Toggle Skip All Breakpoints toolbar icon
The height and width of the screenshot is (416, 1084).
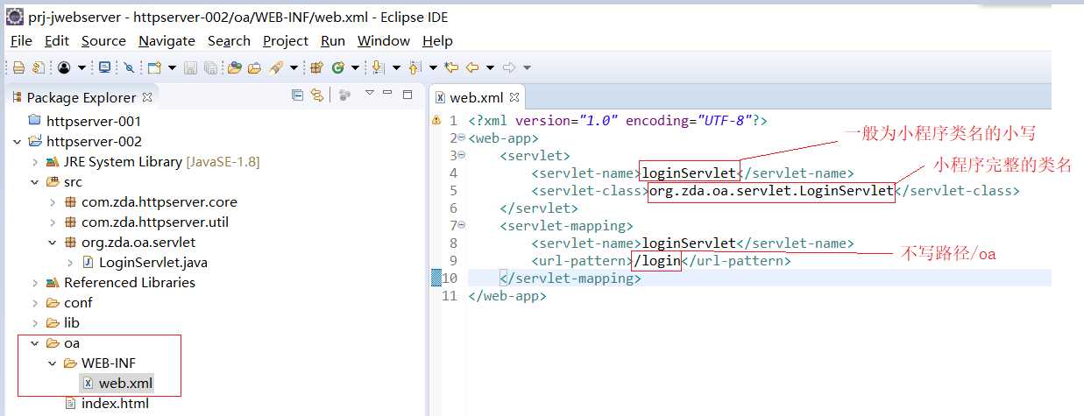(130, 67)
